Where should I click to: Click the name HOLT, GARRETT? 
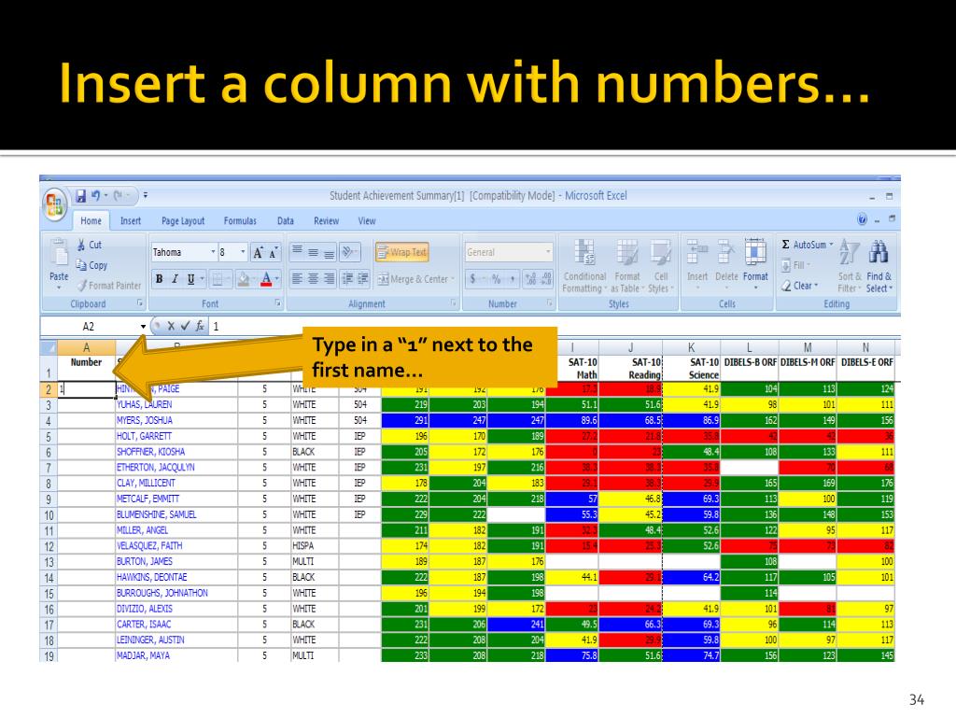(x=144, y=437)
